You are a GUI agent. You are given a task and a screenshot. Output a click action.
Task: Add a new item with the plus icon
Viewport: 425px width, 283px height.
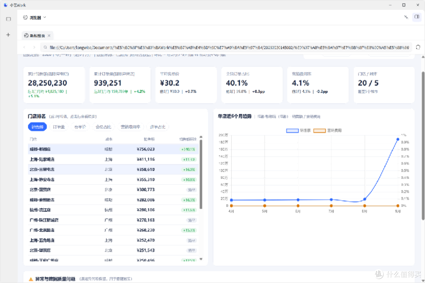(8, 35)
